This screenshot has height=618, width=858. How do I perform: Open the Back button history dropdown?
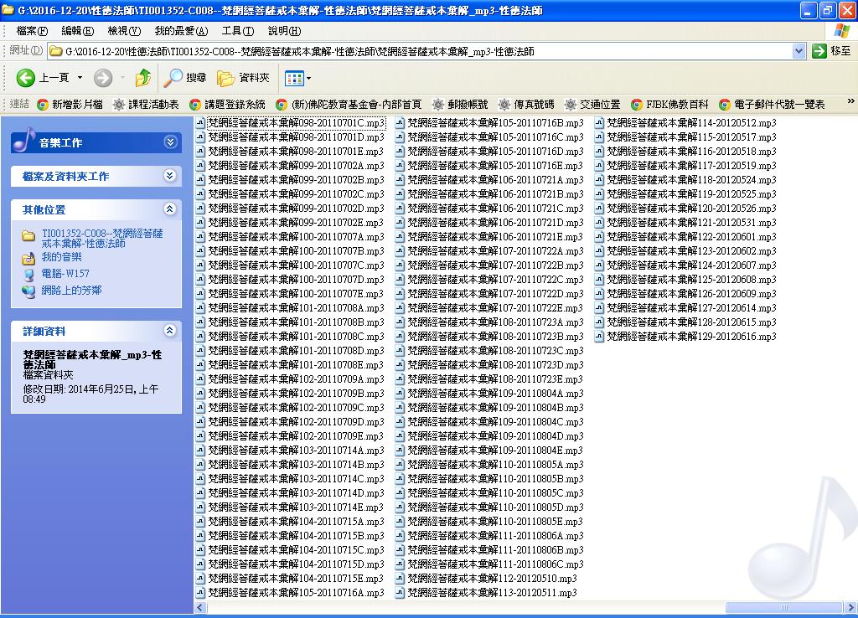click(80, 78)
